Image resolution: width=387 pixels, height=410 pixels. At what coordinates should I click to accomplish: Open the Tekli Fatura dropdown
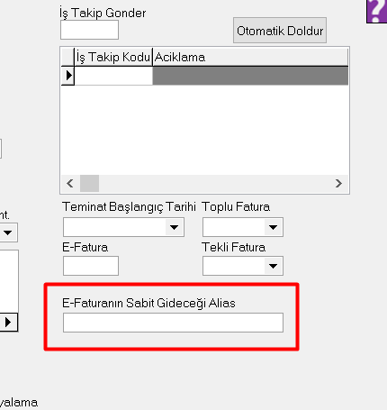(273, 266)
